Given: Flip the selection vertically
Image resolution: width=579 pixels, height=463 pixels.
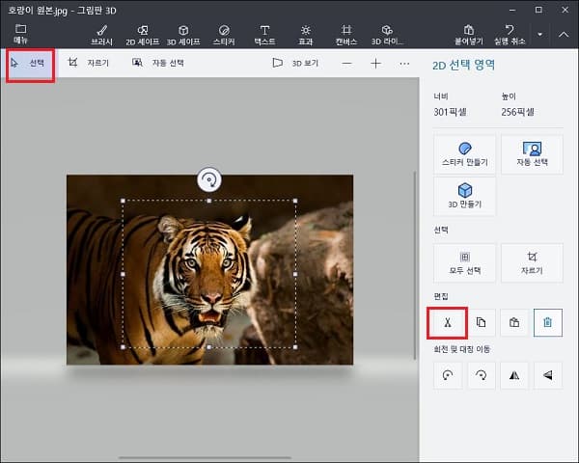Looking at the screenshot, I should [547, 375].
